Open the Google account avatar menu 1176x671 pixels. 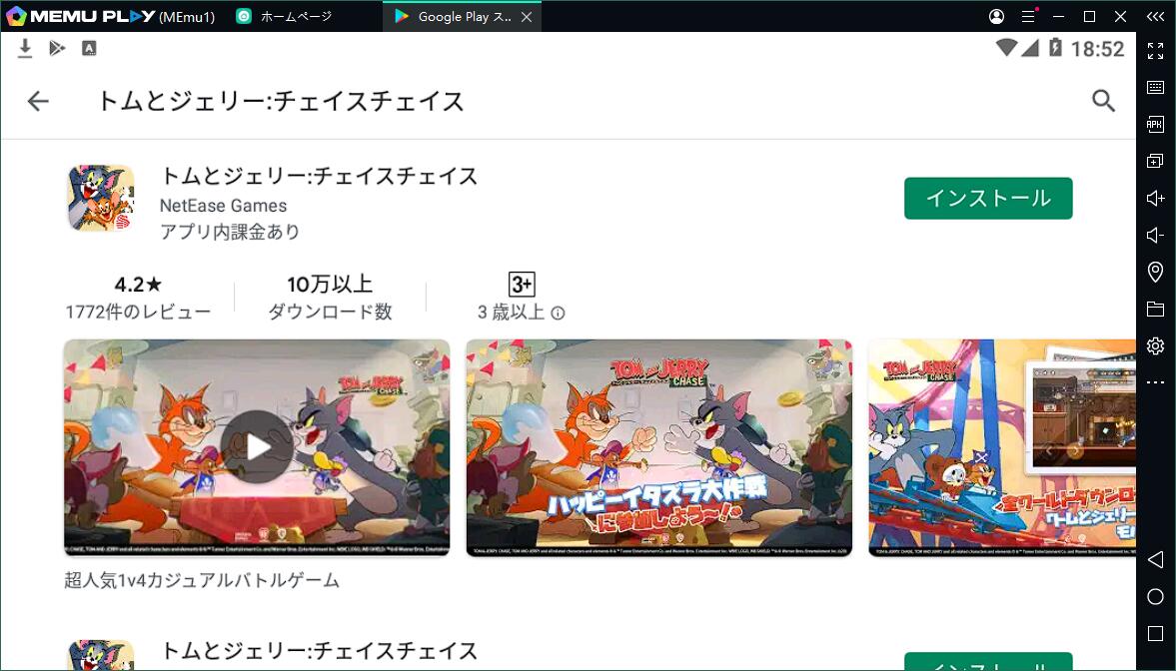(996, 16)
